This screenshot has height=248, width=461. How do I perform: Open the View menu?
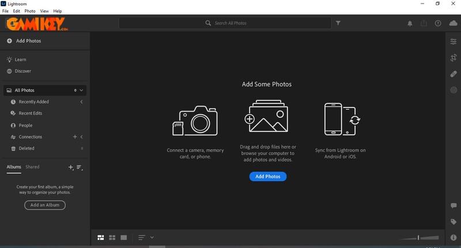coord(44,11)
